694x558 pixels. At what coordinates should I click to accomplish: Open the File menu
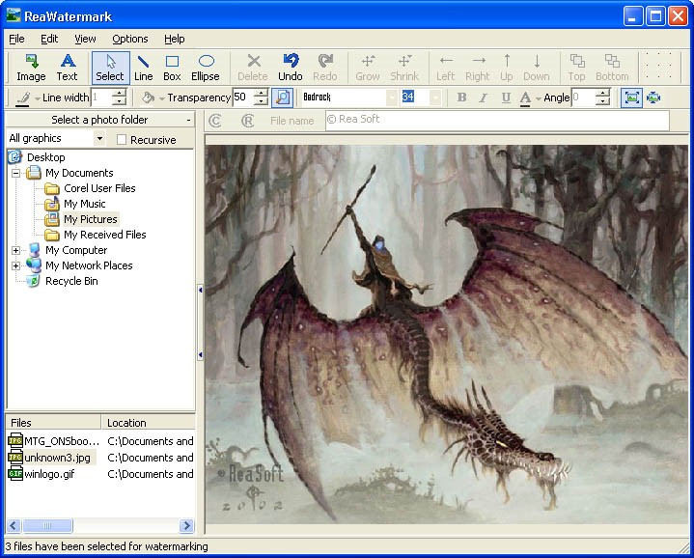tap(16, 39)
